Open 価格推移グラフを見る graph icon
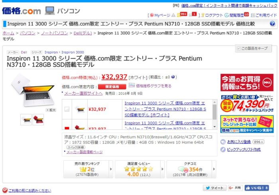279x195 pixels. pyautogui.click(x=132, y=85)
